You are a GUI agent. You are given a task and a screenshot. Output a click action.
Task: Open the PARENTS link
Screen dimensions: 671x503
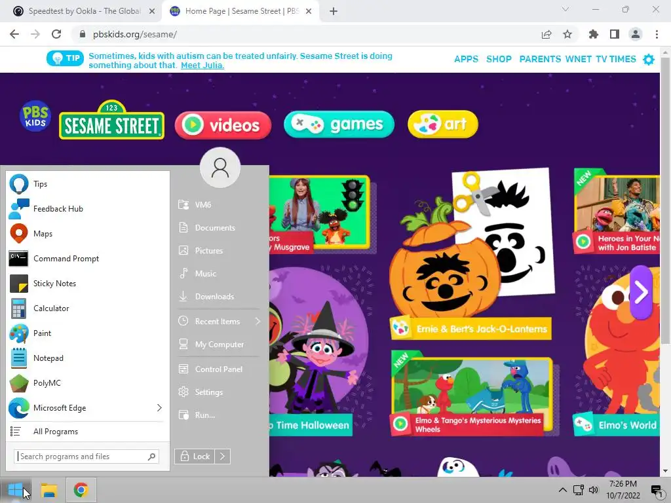click(x=540, y=59)
